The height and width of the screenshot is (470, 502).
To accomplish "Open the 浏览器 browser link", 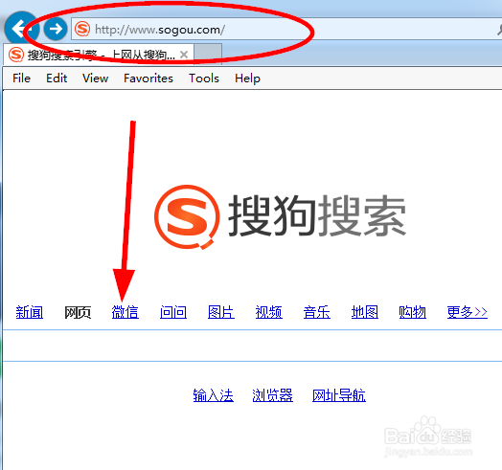I will (x=272, y=395).
